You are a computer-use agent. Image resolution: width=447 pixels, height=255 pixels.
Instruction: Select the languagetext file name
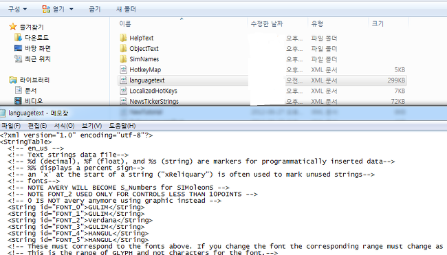click(x=146, y=80)
